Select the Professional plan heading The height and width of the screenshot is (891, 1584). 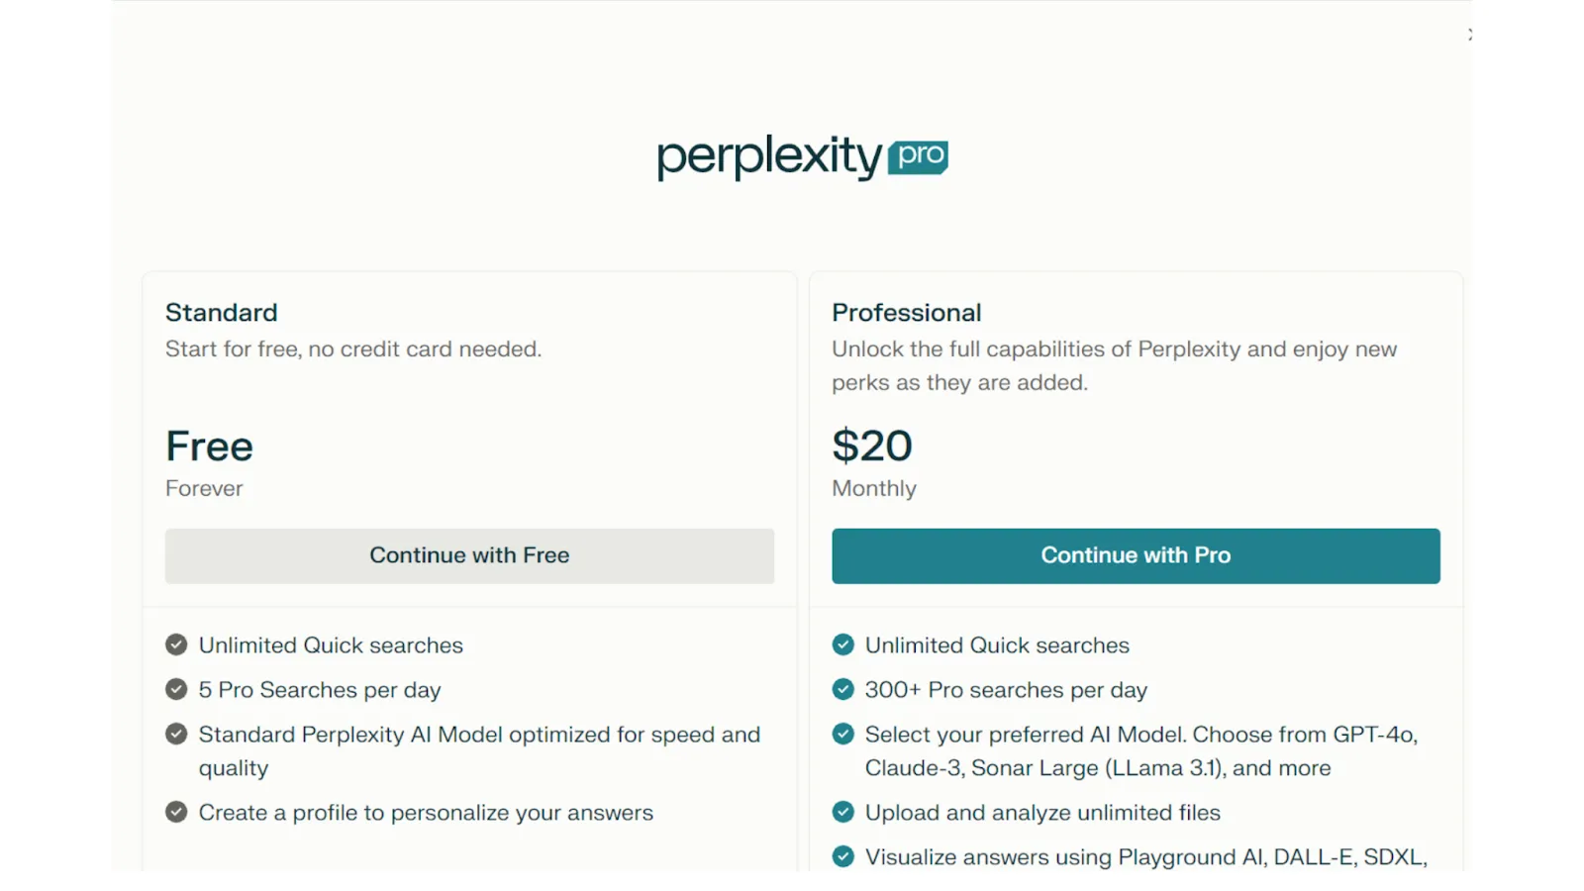[907, 312]
